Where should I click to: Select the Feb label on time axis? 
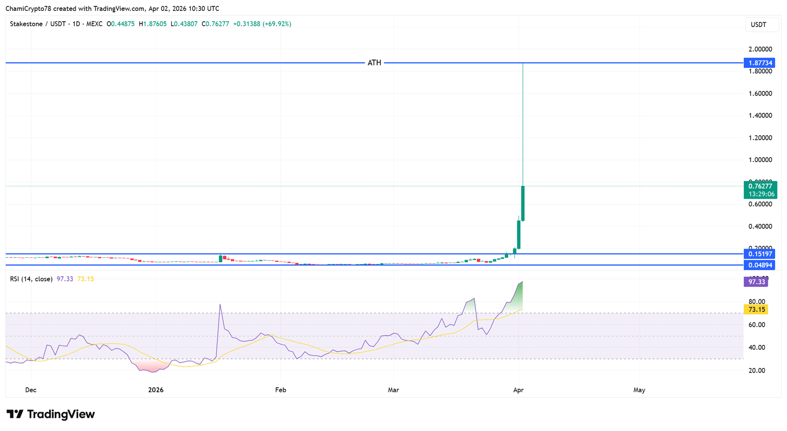pos(280,390)
